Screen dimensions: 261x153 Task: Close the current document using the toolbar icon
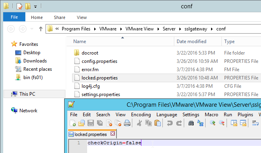109,123
